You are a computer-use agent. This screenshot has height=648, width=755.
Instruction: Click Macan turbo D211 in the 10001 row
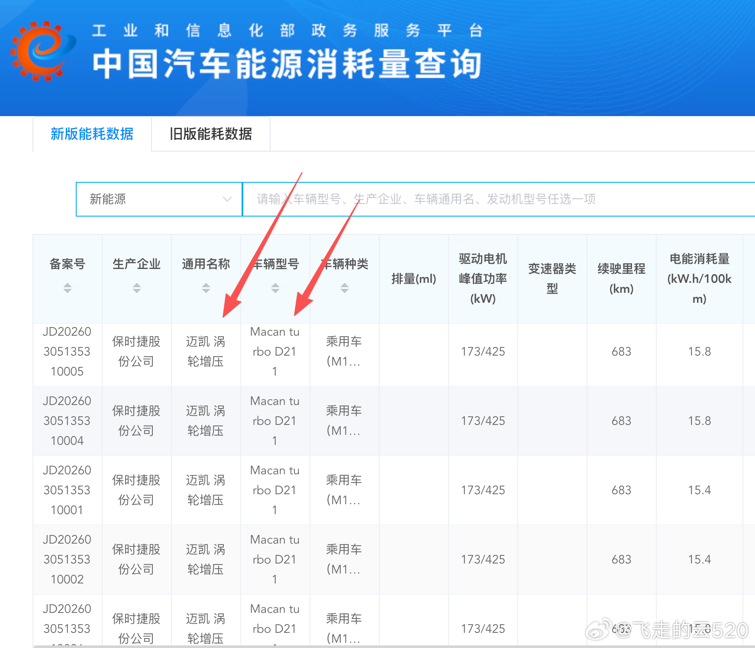(275, 490)
